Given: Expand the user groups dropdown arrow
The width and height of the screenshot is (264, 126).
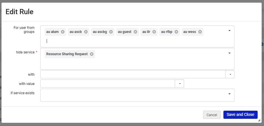Looking at the screenshot, I should (x=229, y=31).
